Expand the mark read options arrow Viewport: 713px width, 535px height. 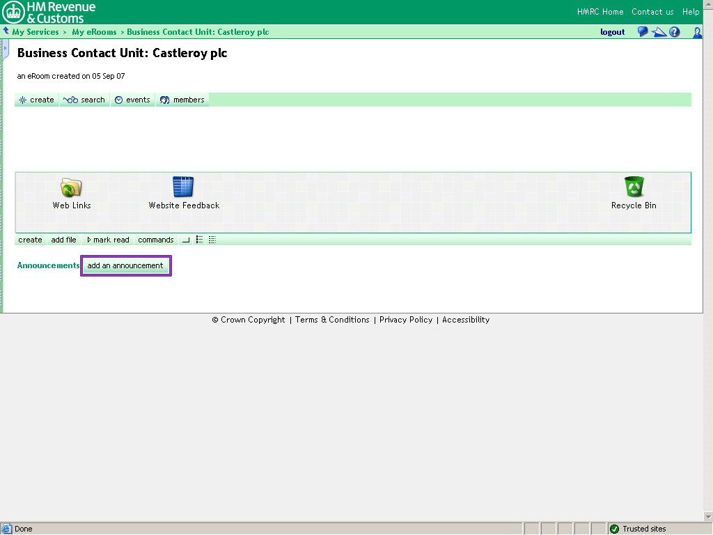tap(89, 240)
